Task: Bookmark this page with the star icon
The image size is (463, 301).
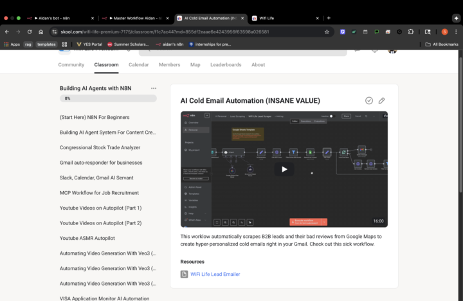Action: click(x=327, y=32)
